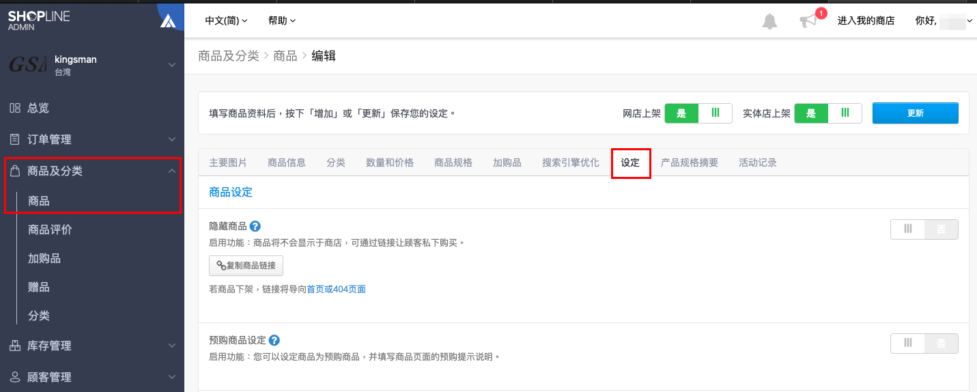Image resolution: width=977 pixels, height=392 pixels.
Task: Collapse the 商品及分类 menu chevron
Action: (172, 171)
